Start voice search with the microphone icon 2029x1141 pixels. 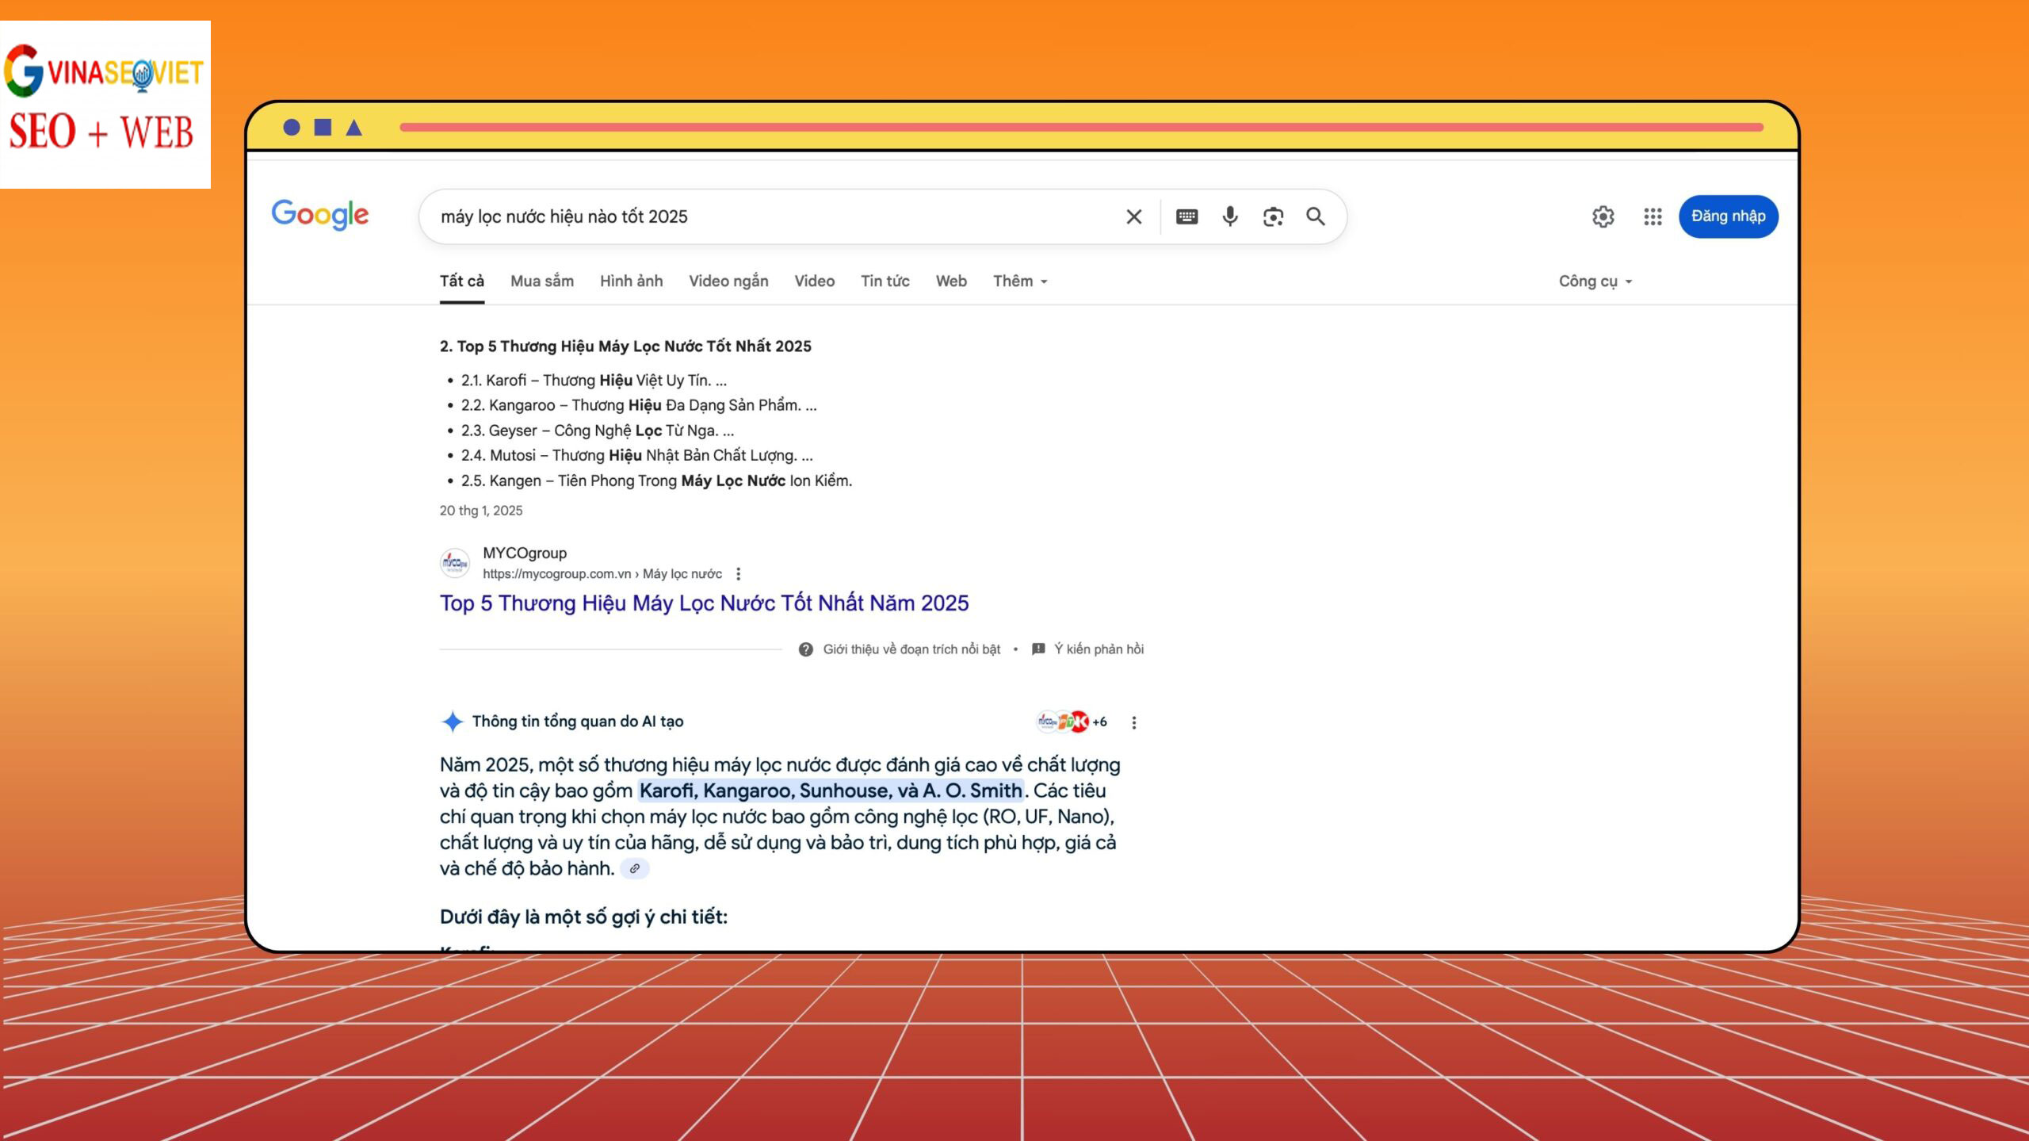[1230, 216]
